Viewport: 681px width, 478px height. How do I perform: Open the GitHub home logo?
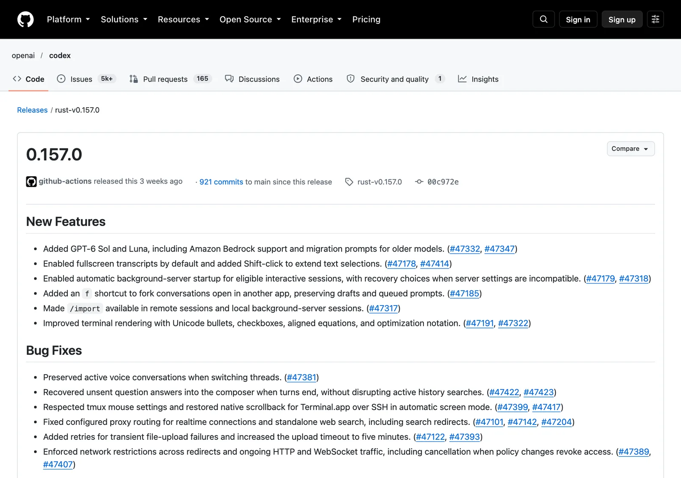tap(26, 20)
